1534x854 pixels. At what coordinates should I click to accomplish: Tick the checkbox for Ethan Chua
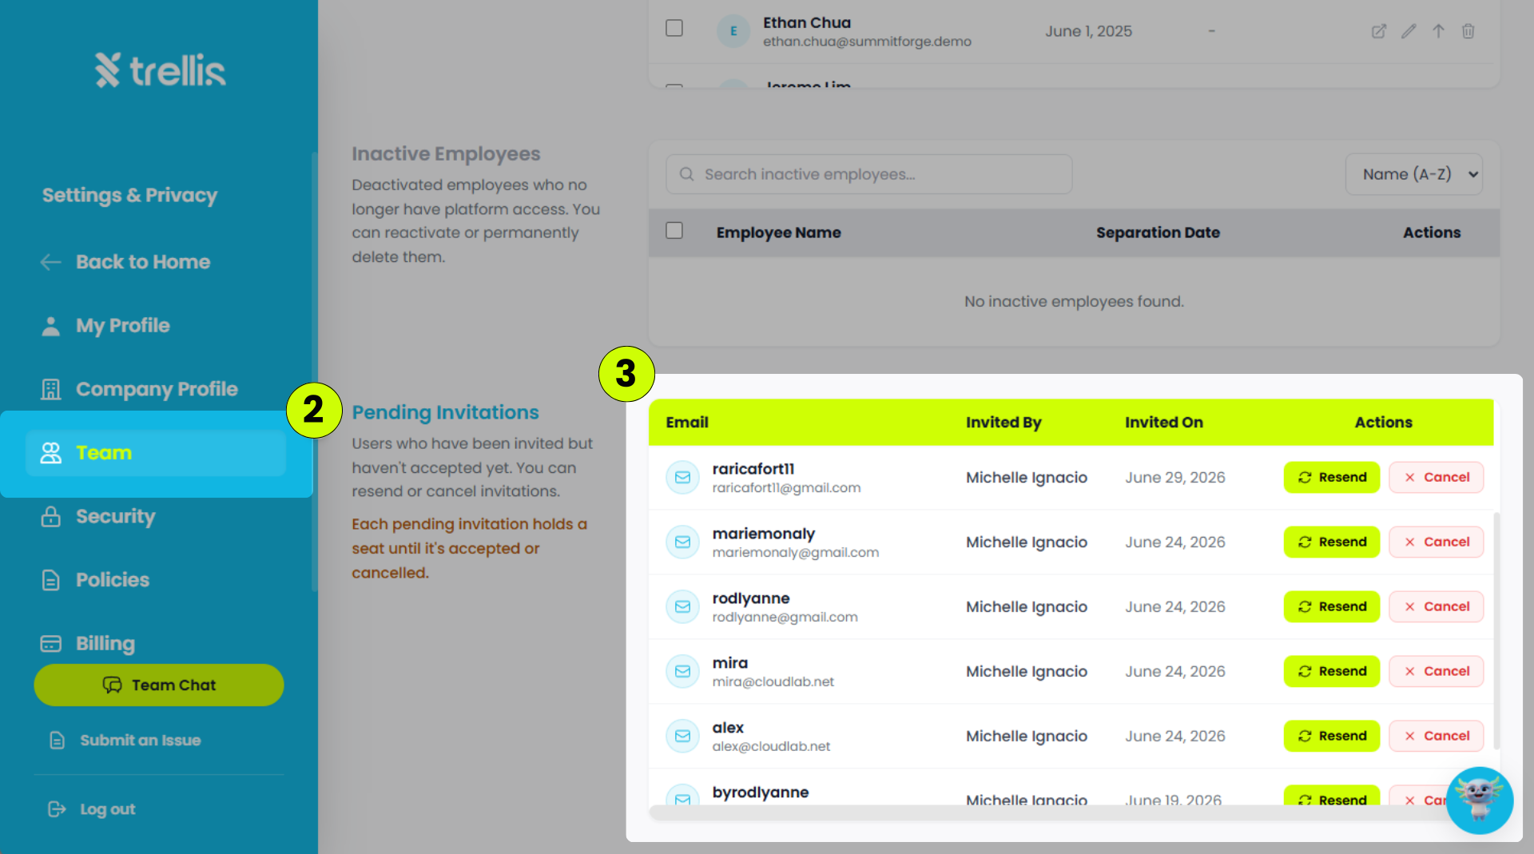674,28
